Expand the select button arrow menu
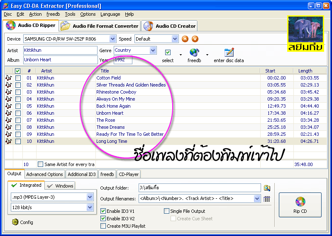Viewport: 332px width, 236px height. (x=181, y=55)
